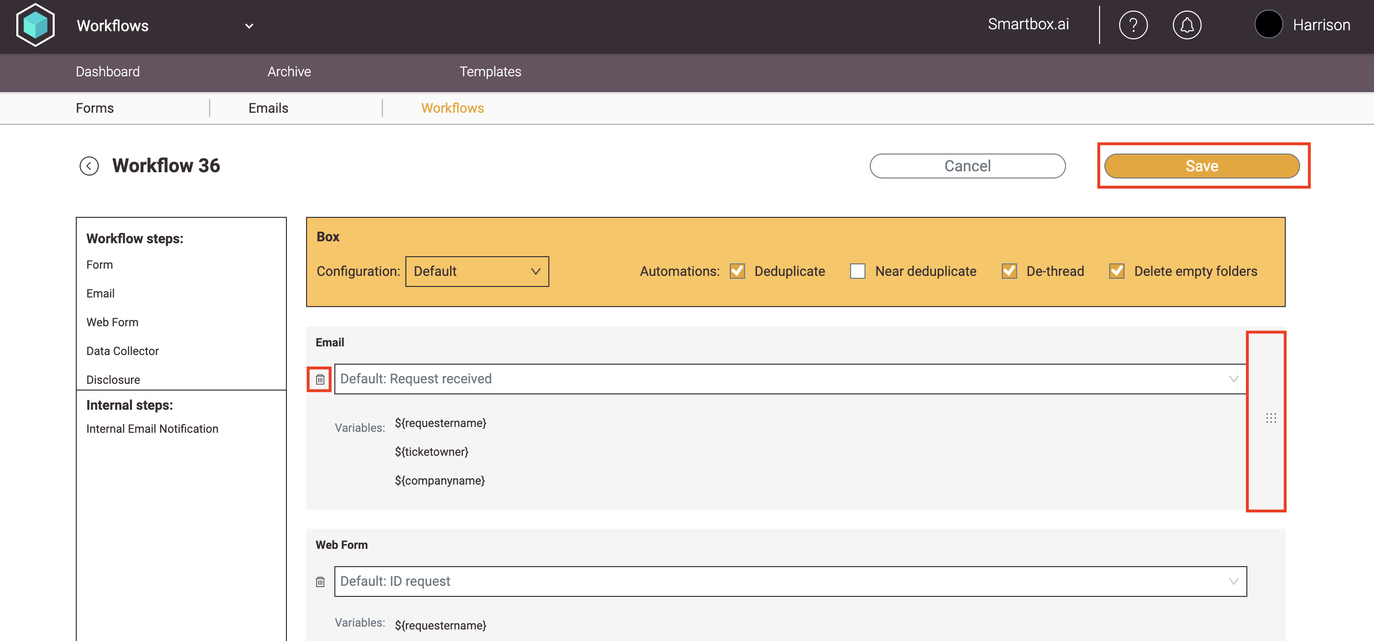Switch to the Templates tab
The width and height of the screenshot is (1374, 641).
(x=490, y=72)
